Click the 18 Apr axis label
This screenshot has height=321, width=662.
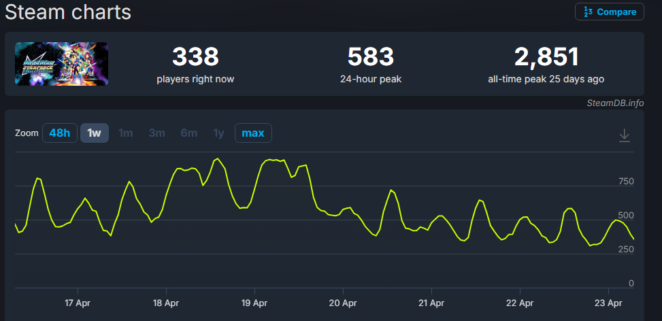(x=166, y=303)
